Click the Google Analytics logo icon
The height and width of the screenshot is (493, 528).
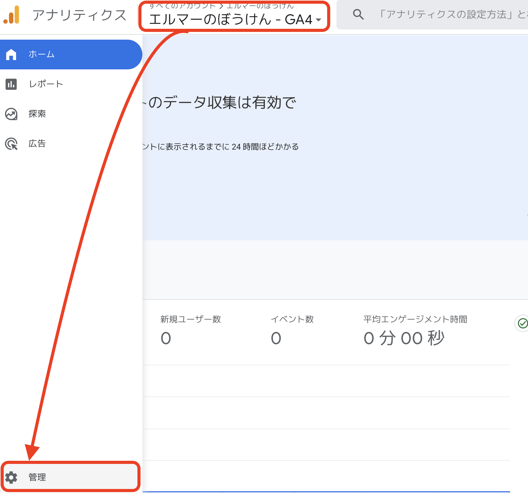[x=11, y=15]
